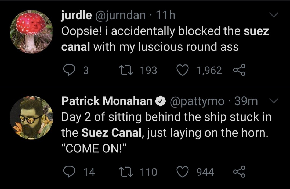Share jurdle's tweet via share icon
290x189 pixels.
tap(239, 70)
